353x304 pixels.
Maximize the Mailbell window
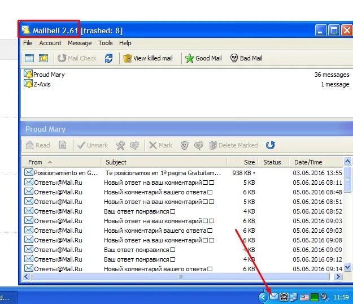point(334,31)
